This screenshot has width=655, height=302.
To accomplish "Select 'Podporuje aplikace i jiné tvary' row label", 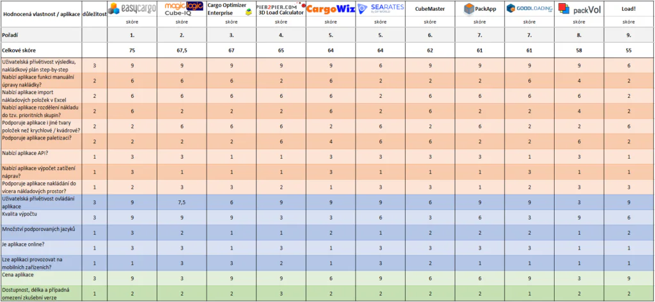I will tap(41, 126).
